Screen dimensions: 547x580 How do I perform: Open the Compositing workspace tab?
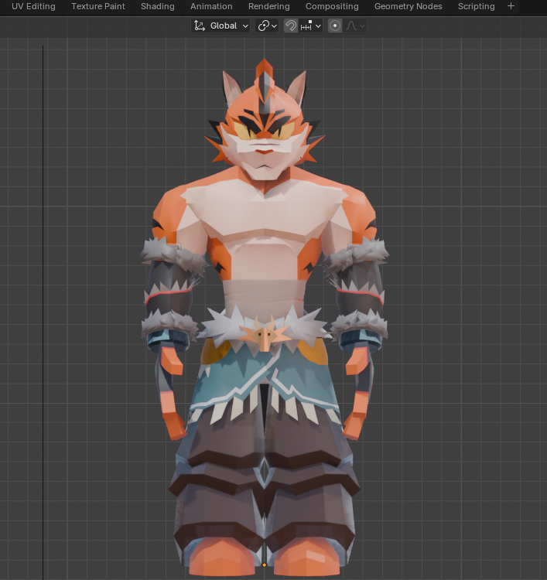click(332, 6)
